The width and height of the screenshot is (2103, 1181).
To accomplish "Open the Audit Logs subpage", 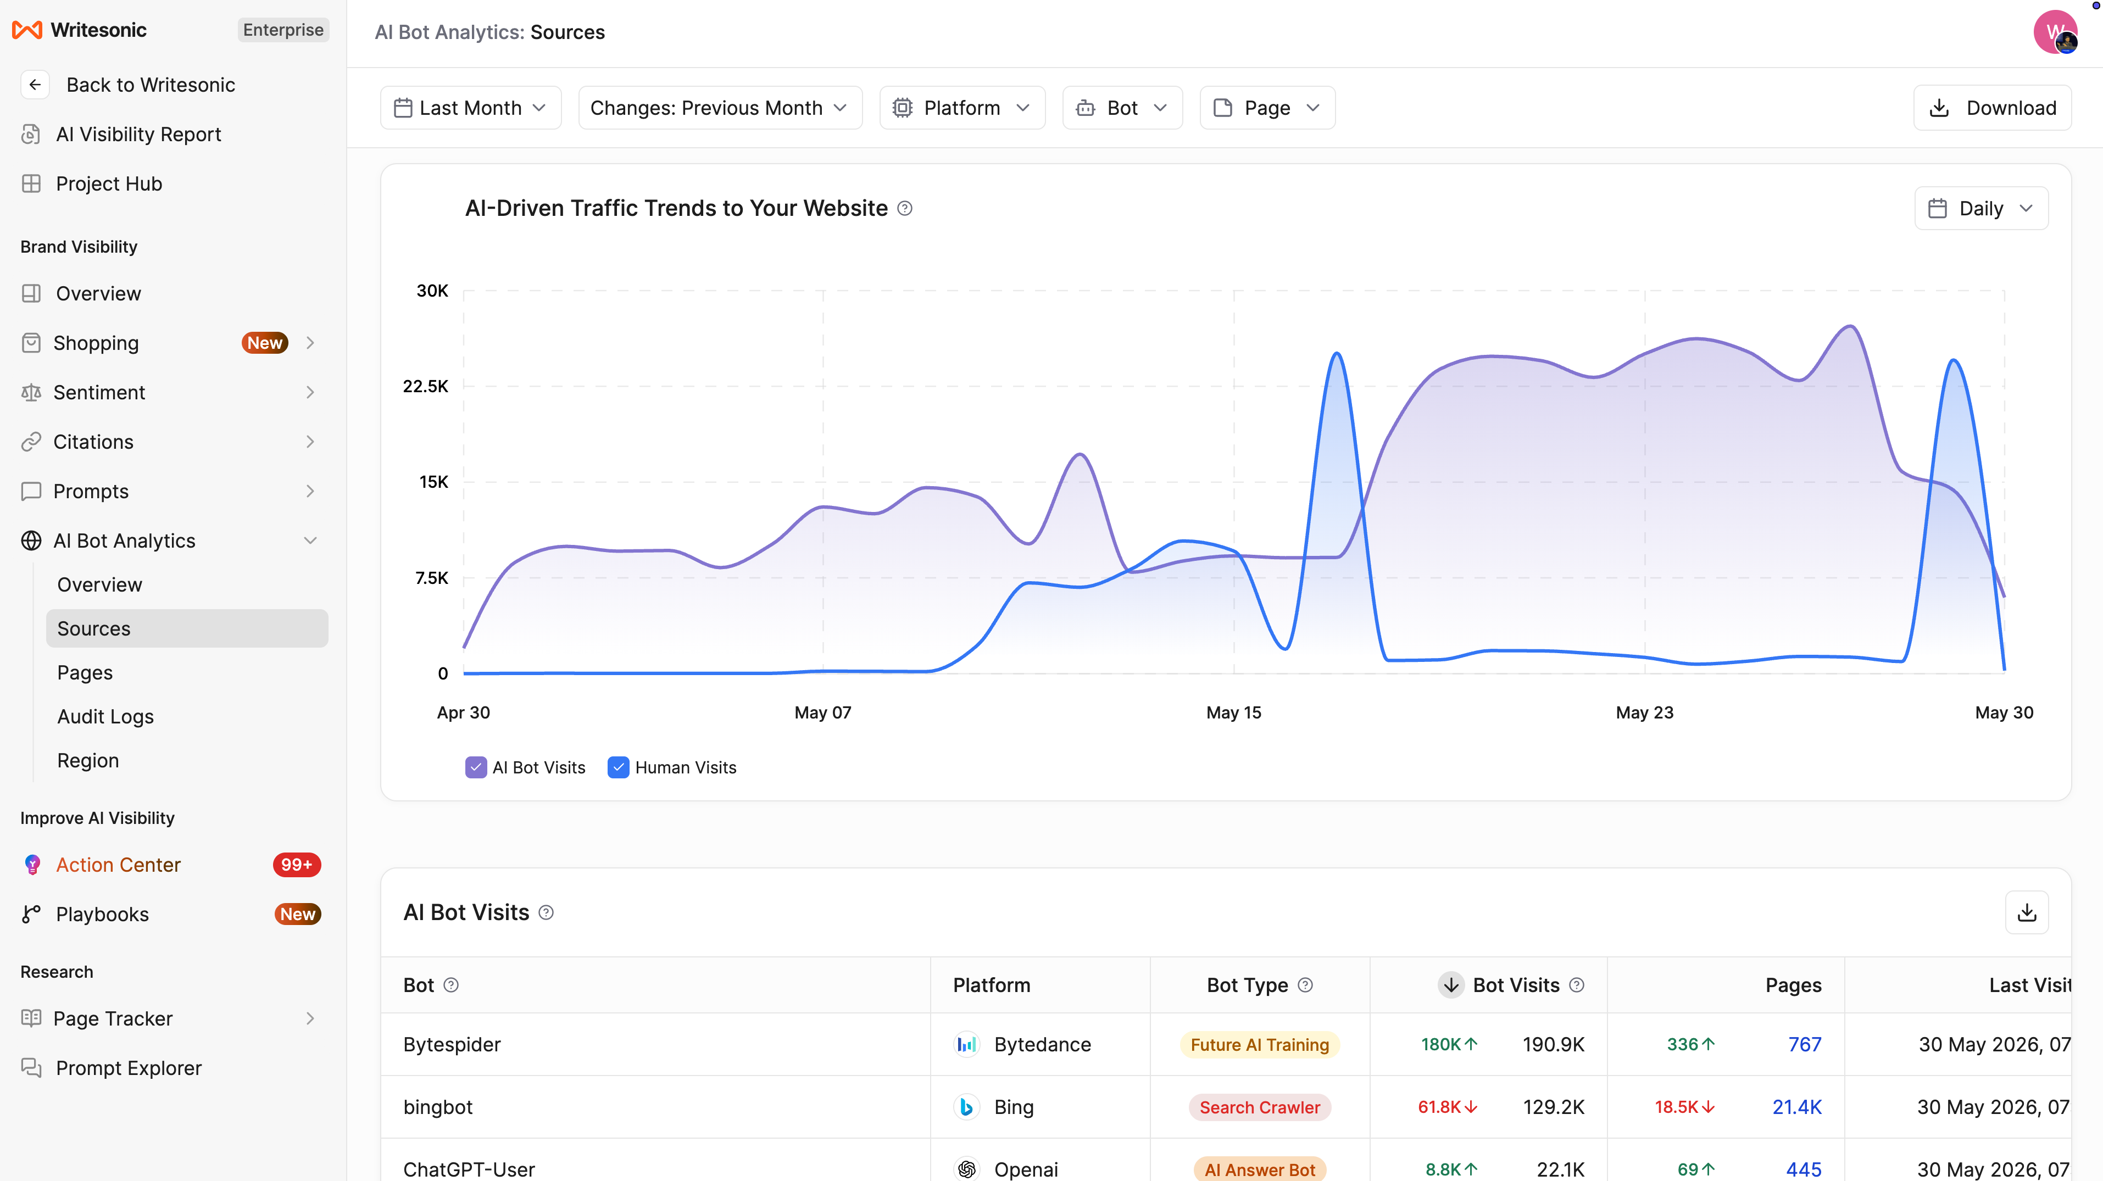I will 105,717.
